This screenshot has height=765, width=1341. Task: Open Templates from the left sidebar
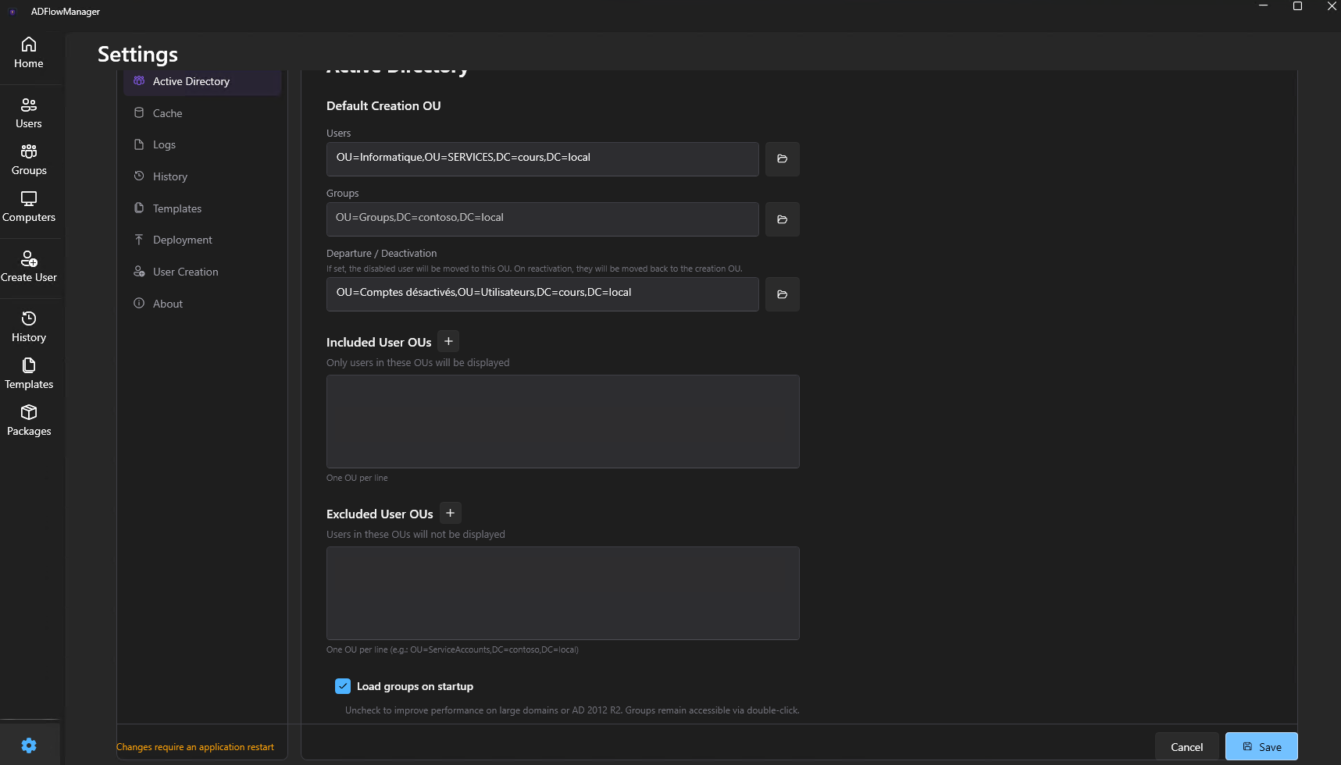[28, 372]
